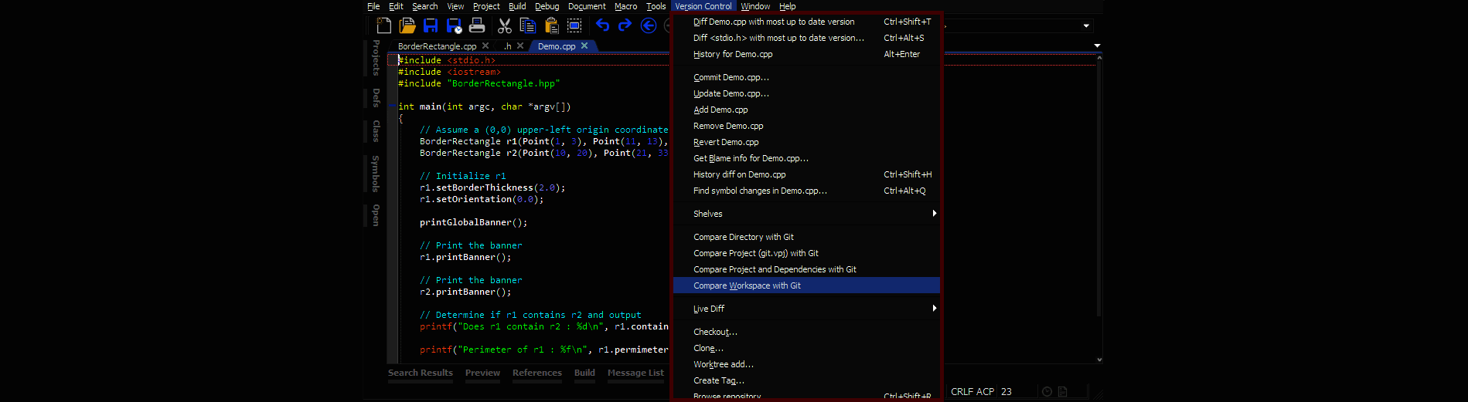Close the Demo.cpp file tab
Viewport: 1468px width, 402px height.
584,46
